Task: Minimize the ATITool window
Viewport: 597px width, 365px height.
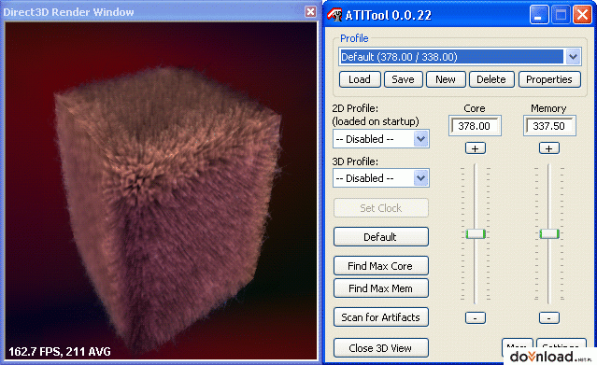Action: click(539, 15)
